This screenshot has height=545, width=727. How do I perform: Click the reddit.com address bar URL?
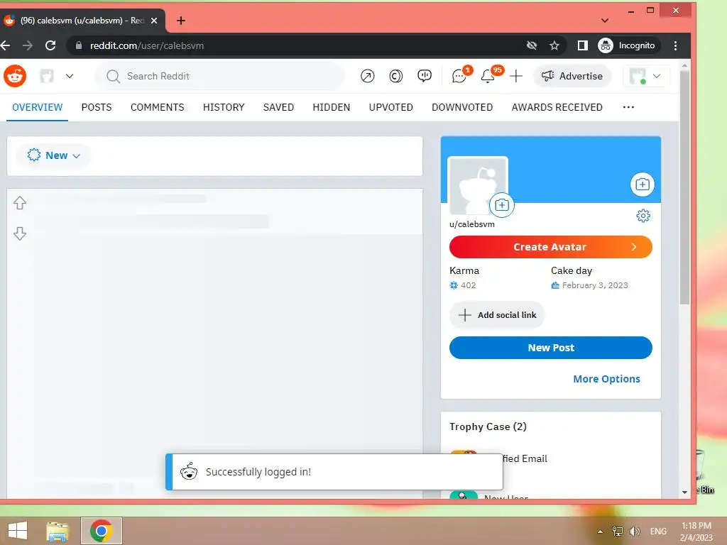(x=146, y=45)
